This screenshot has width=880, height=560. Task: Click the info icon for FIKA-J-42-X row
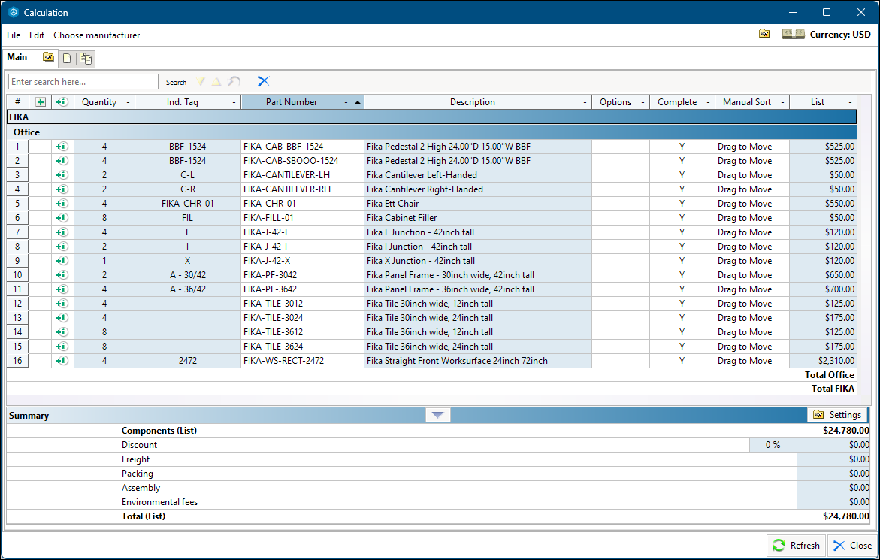click(x=62, y=261)
